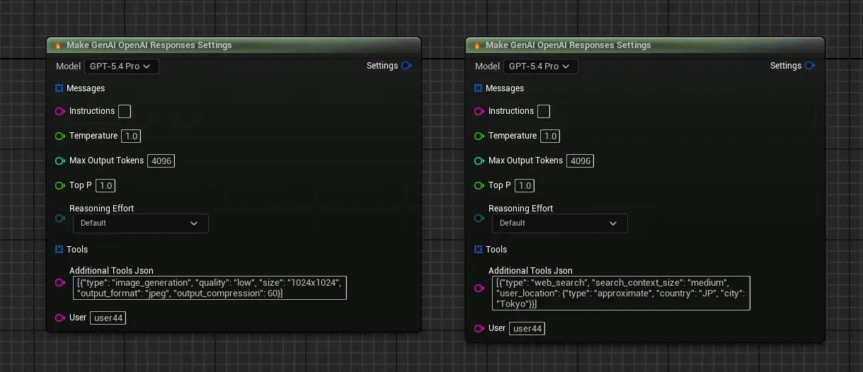
Task: Click the Instructions input pin on right node
Action: (479, 111)
